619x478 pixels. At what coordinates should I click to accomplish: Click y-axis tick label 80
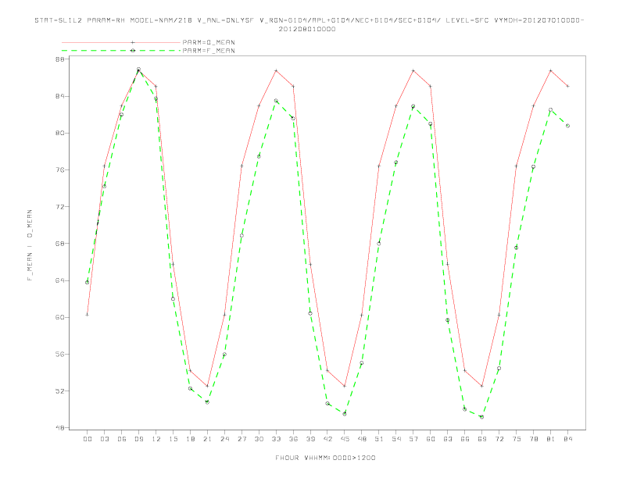[60, 133]
